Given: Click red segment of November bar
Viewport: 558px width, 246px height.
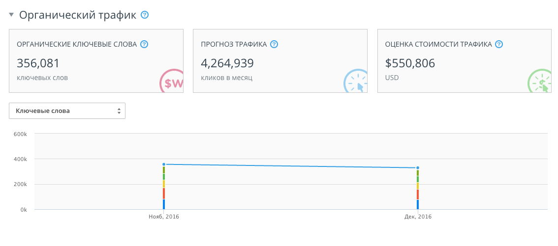Looking at the screenshot, I should pyautogui.click(x=164, y=193).
